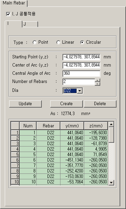Click the Update button
Viewport: 126px width, 209px height.
click(25, 104)
